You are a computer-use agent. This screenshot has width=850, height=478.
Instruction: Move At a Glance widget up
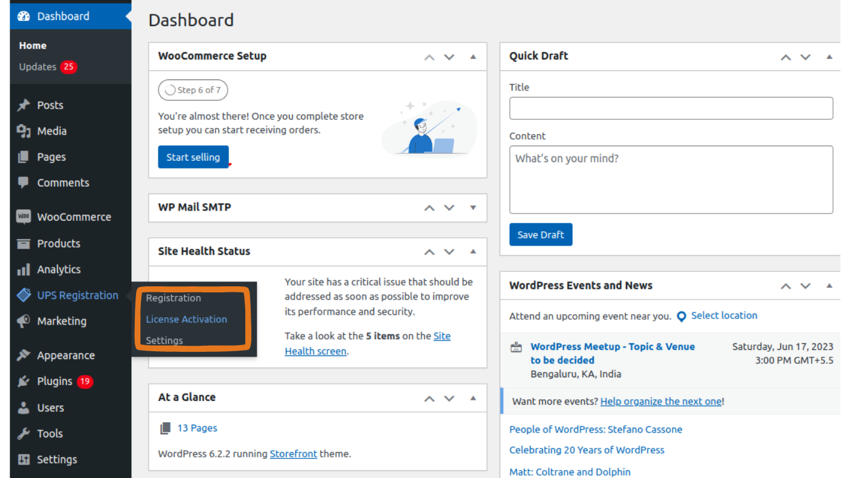click(429, 399)
